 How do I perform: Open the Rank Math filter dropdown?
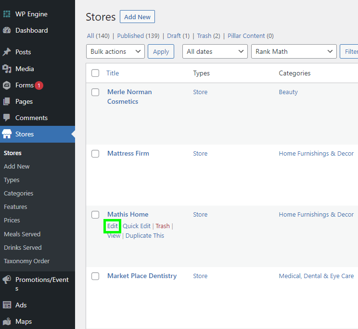coord(294,51)
